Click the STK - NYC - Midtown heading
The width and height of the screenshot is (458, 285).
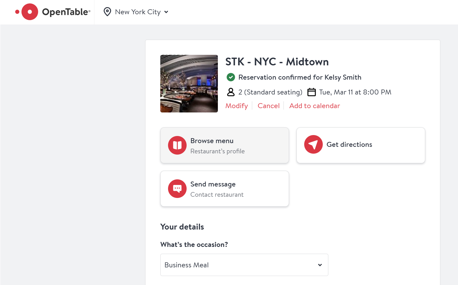(277, 62)
